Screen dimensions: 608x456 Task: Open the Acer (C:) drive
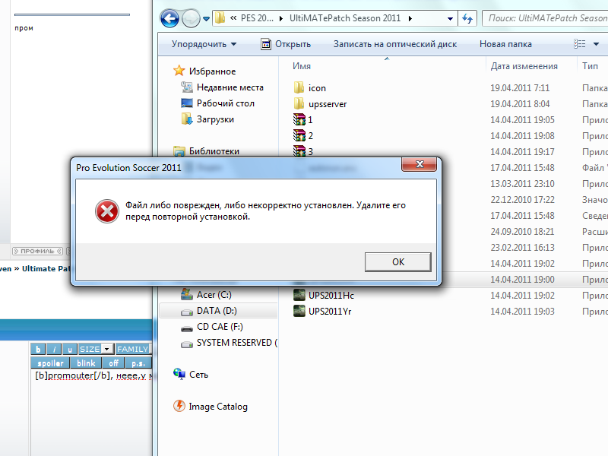214,295
